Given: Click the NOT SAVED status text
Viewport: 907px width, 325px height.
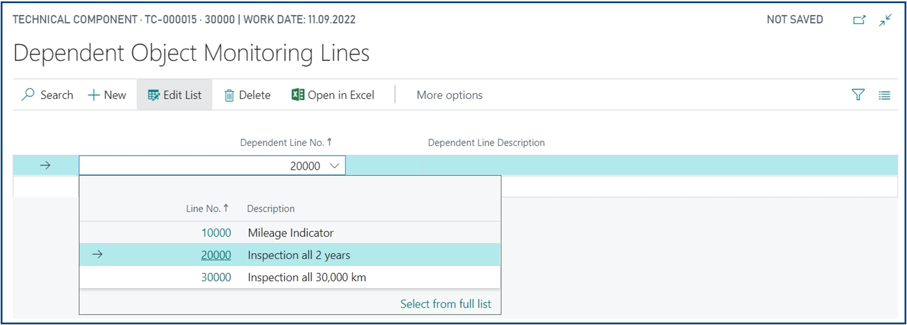Looking at the screenshot, I should point(795,19).
